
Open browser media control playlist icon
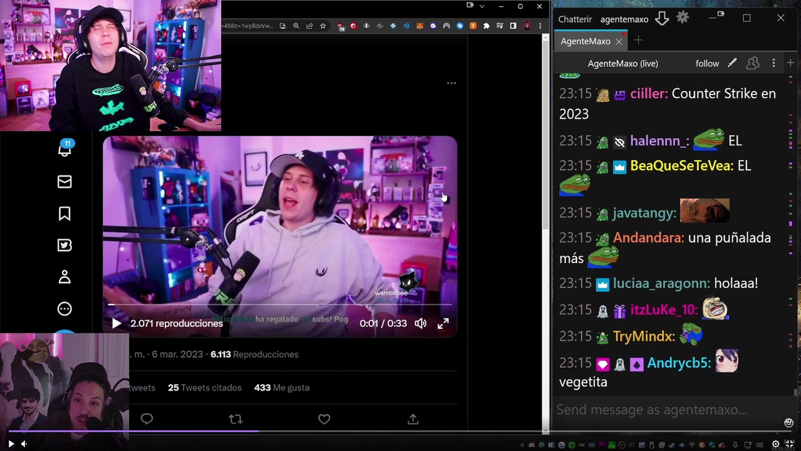coord(500,26)
